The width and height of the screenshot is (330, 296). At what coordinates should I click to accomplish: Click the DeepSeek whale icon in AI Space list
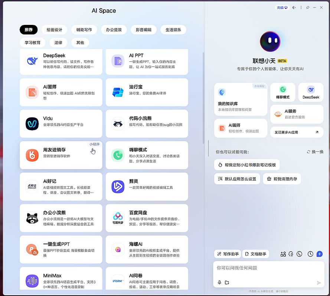tap(32, 61)
